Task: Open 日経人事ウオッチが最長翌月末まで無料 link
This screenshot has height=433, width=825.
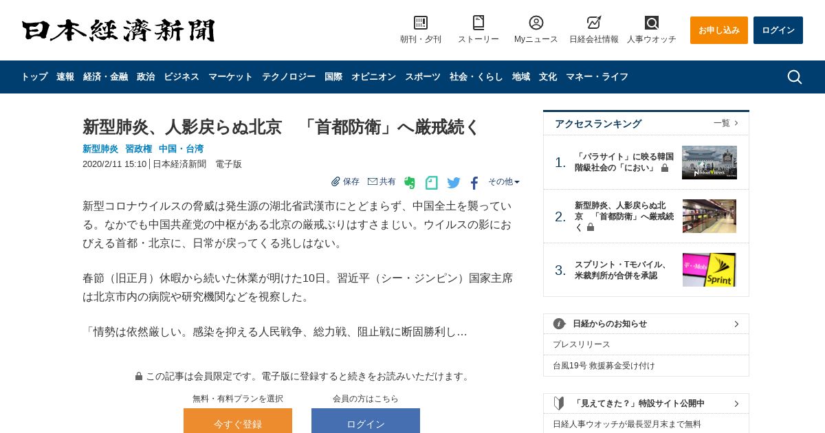Action: click(627, 424)
